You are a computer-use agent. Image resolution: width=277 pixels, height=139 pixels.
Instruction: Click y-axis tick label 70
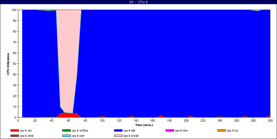15,42
